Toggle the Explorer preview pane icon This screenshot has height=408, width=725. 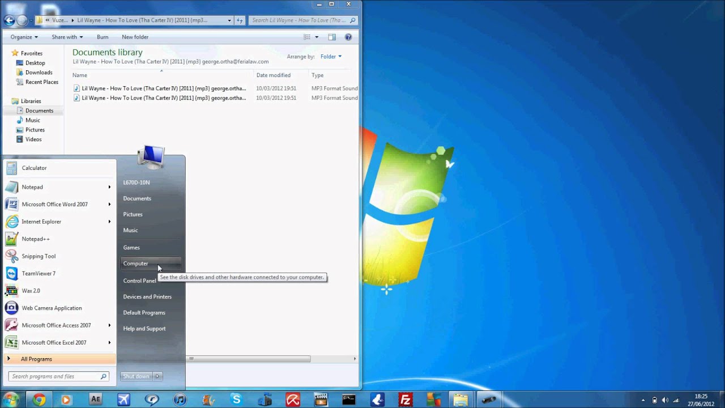[332, 37]
